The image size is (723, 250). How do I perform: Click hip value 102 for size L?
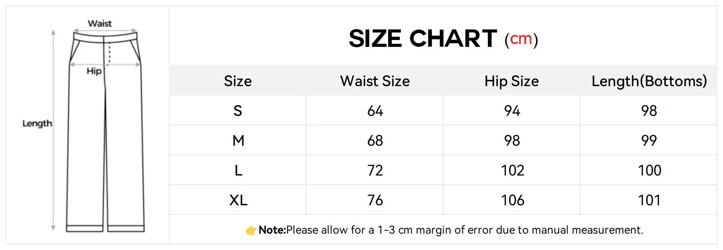point(512,170)
